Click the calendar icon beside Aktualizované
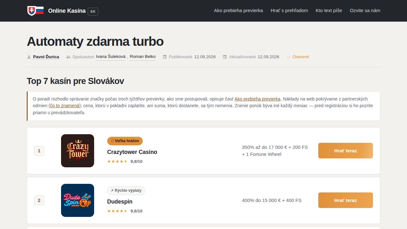The height and width of the screenshot is (229, 407). pos(225,57)
